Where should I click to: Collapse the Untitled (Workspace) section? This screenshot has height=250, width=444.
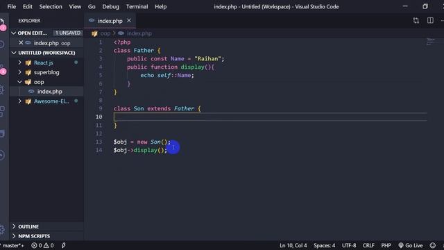tap(13, 53)
